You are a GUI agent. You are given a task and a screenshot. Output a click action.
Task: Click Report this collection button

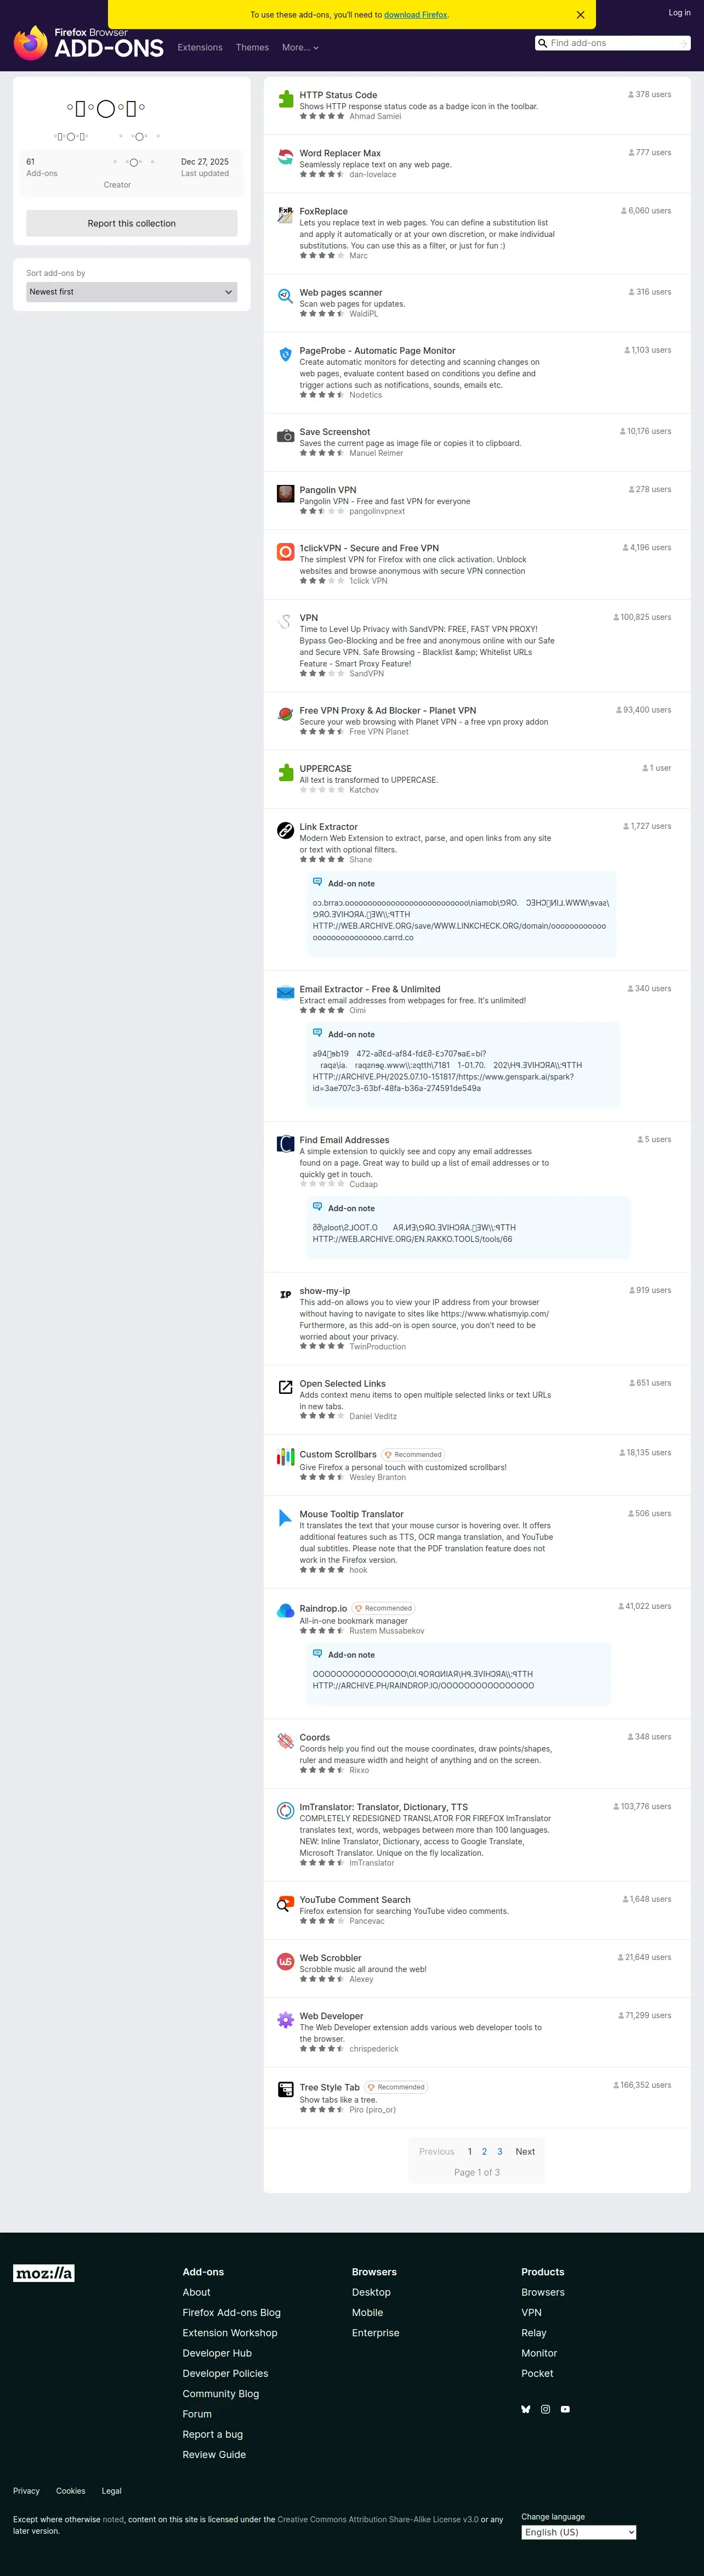131,223
